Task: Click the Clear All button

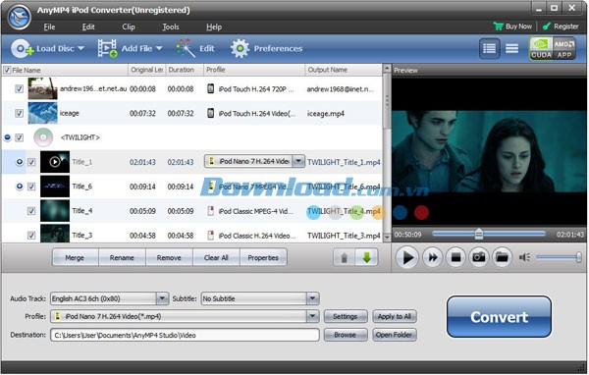Action: [216, 258]
